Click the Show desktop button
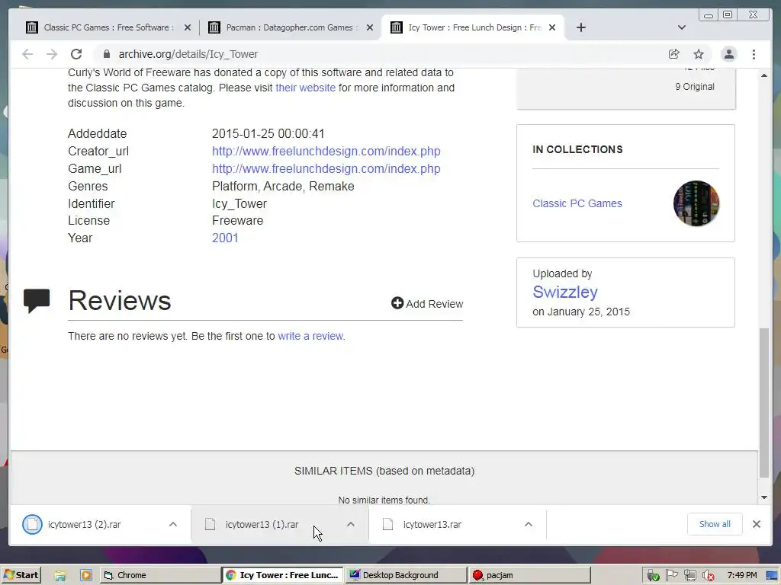This screenshot has height=585, width=781. (773, 576)
